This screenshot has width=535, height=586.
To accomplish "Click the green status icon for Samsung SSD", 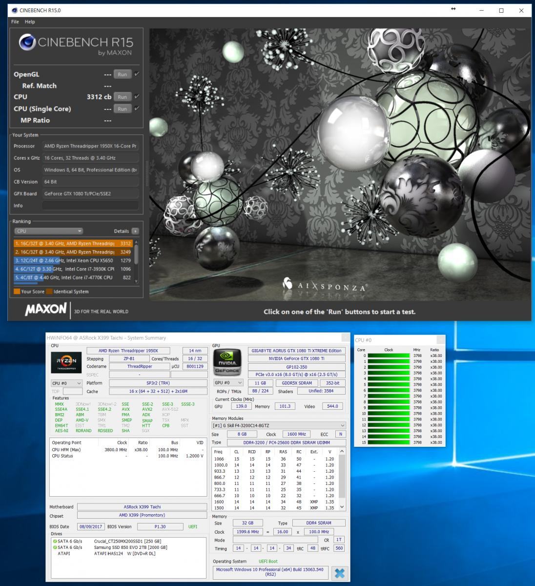I will (55, 547).
